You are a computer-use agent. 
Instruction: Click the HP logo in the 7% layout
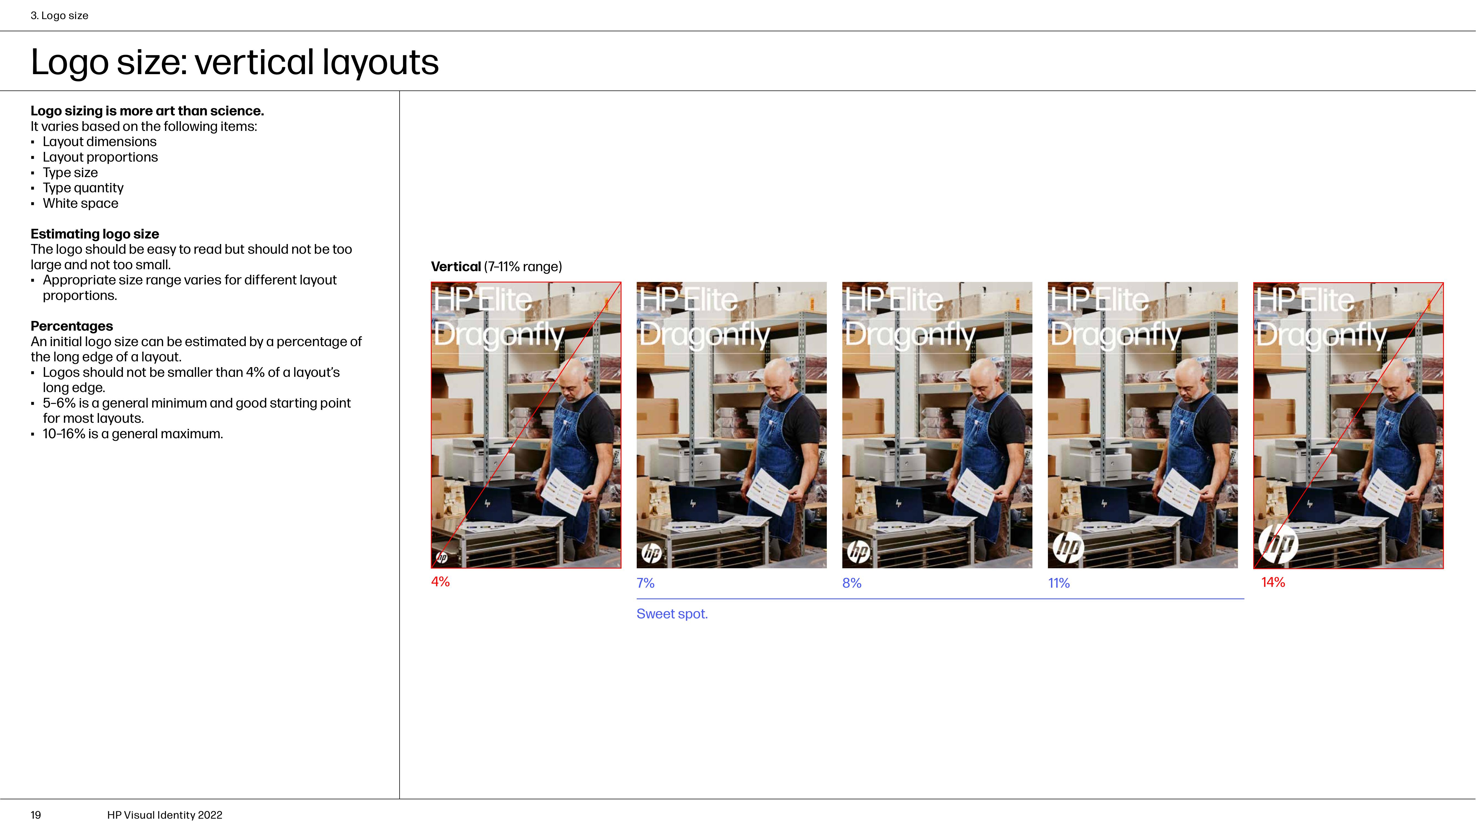coord(651,553)
